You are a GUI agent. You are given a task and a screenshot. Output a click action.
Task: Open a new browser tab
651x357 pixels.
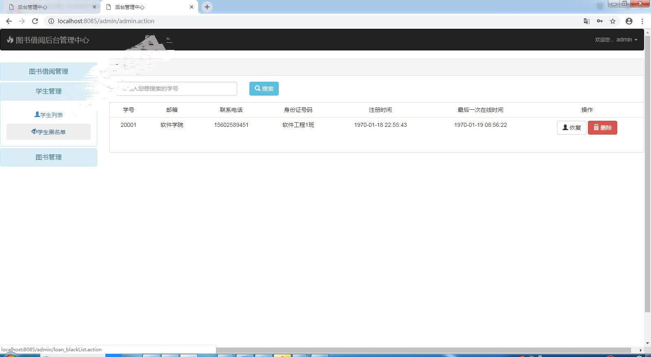click(207, 7)
